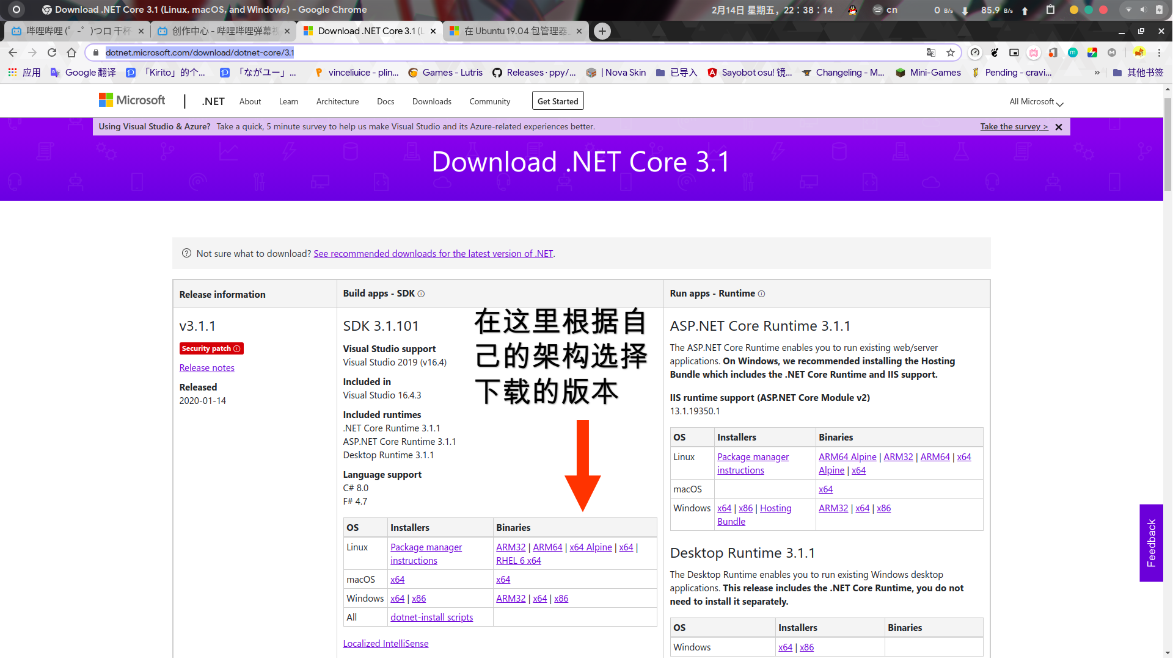
Task: Download SDK RHEL 6 x64 binary
Action: [x=519, y=561]
